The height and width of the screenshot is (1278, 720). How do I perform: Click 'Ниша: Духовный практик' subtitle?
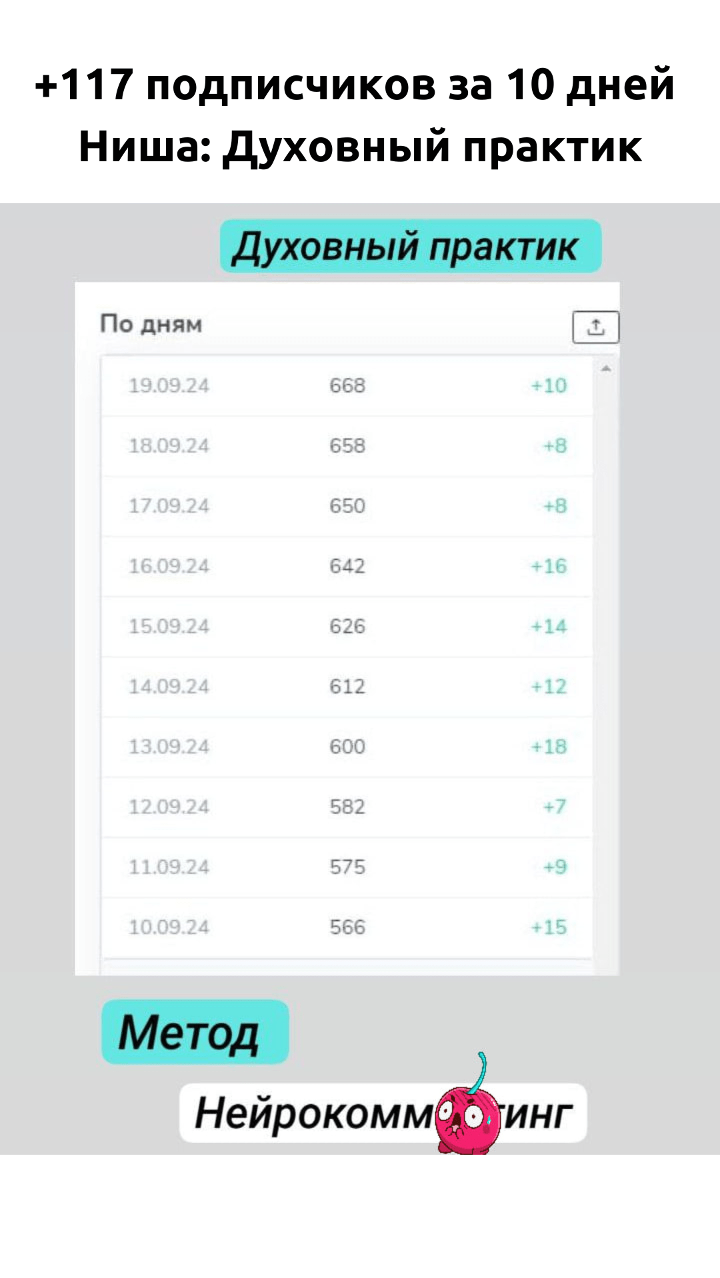[x=361, y=146]
